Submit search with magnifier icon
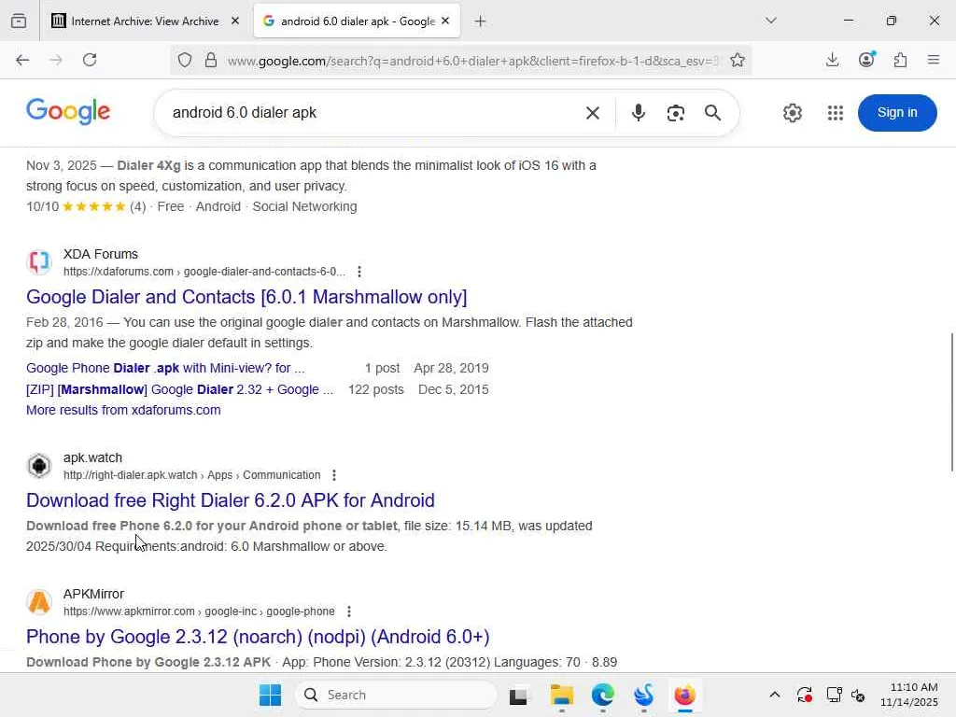Viewport: 956px width, 717px height. click(x=712, y=113)
